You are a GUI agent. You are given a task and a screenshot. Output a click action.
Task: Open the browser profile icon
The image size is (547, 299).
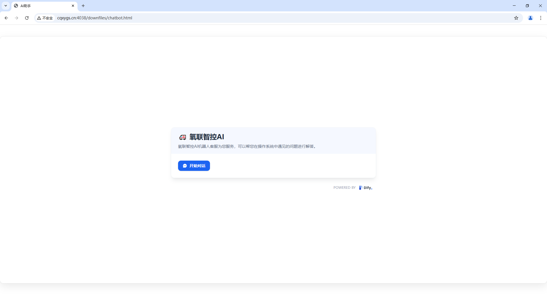[x=530, y=18]
